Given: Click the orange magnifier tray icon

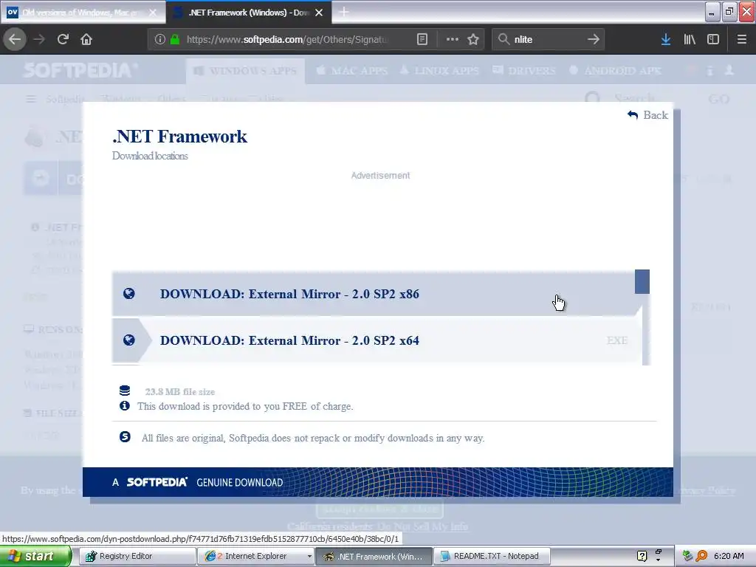Looking at the screenshot, I should coord(701,556).
